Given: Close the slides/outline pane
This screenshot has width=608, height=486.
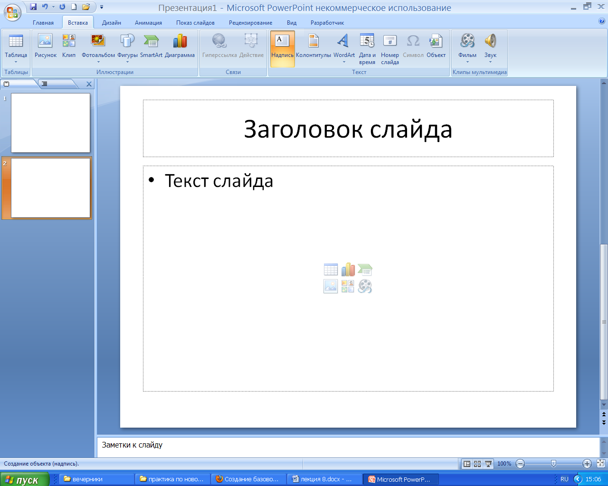Looking at the screenshot, I should click(89, 84).
